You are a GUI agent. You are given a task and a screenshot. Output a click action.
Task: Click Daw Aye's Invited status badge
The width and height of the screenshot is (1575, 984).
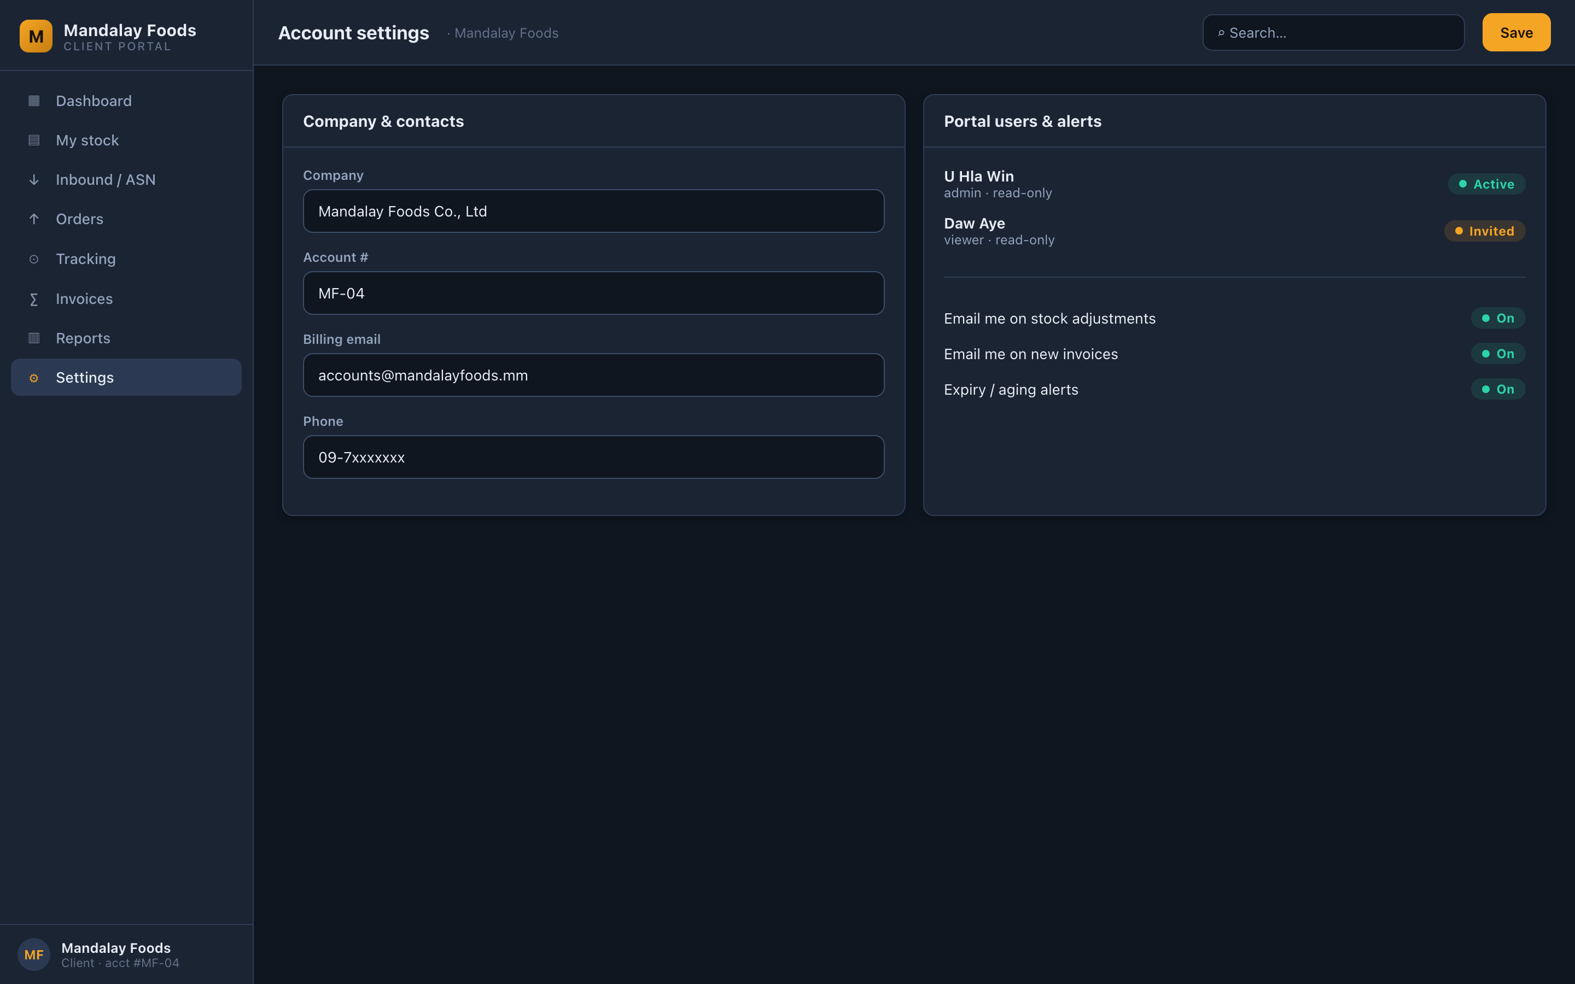[1485, 231]
